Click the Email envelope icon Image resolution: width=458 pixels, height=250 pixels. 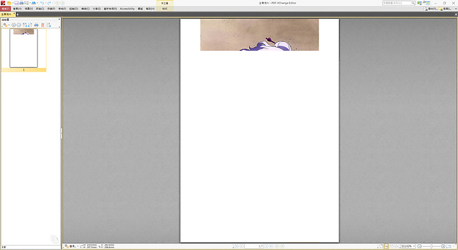(x=27, y=3)
